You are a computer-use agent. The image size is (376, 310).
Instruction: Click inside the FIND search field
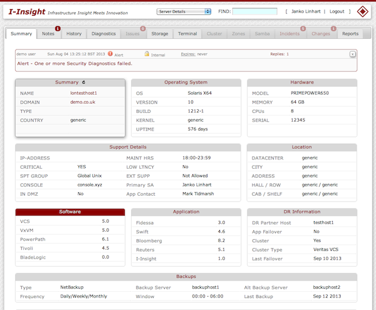[254, 11]
